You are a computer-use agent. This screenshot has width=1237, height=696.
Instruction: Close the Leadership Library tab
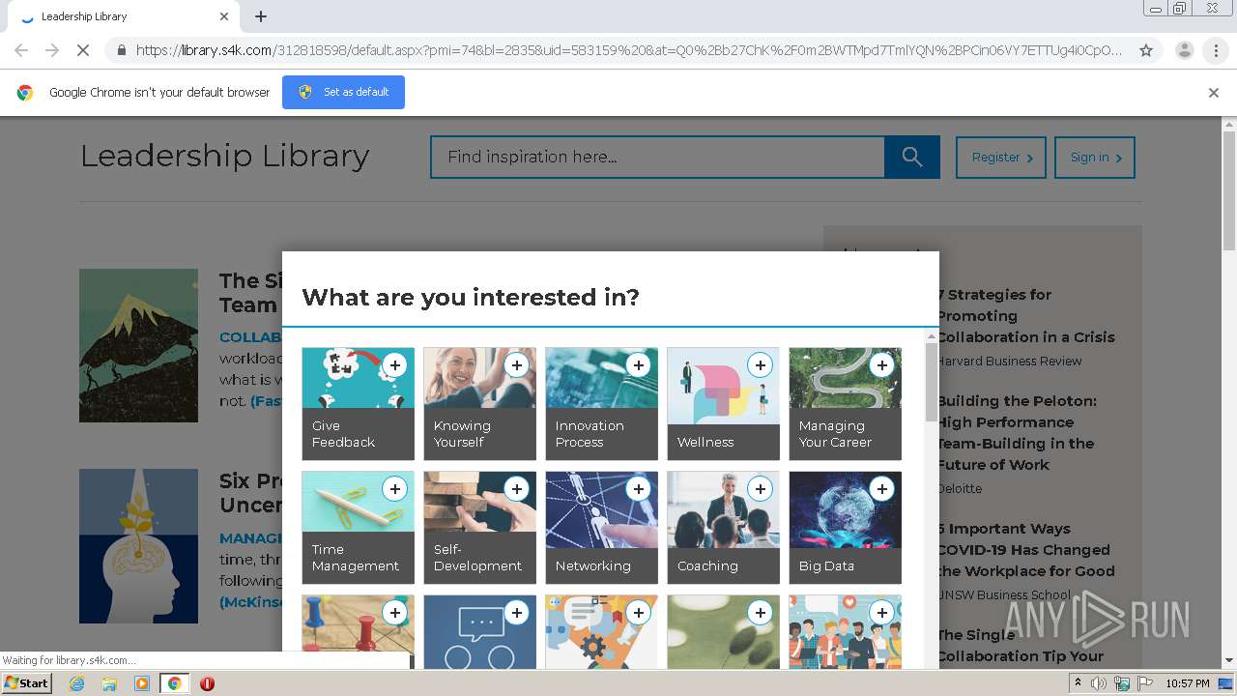[x=224, y=16]
